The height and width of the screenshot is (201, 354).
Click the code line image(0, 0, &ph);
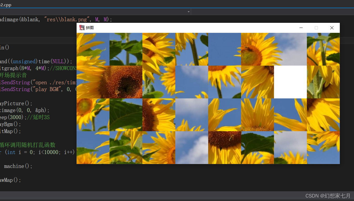click(x=25, y=110)
